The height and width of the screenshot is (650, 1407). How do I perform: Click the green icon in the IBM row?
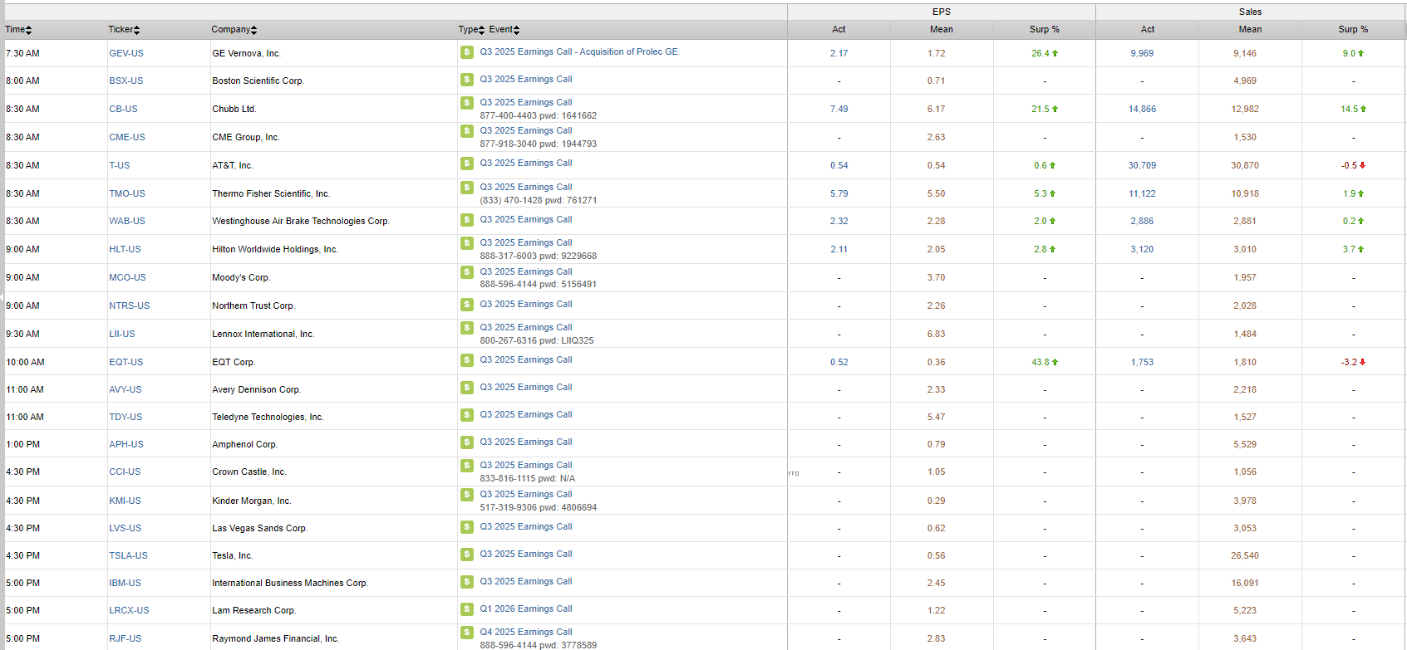[467, 582]
